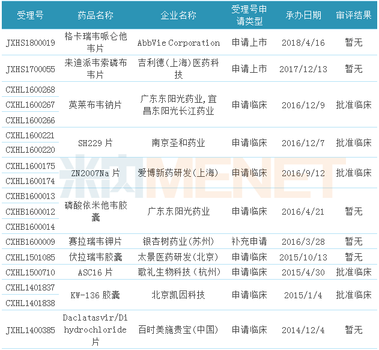Select acceptance number CXHL1401838
This screenshot has width=379, height=350.
(x=30, y=303)
